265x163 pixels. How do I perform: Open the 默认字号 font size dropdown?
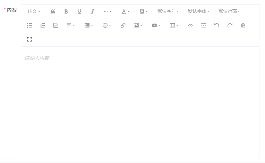click(168, 11)
